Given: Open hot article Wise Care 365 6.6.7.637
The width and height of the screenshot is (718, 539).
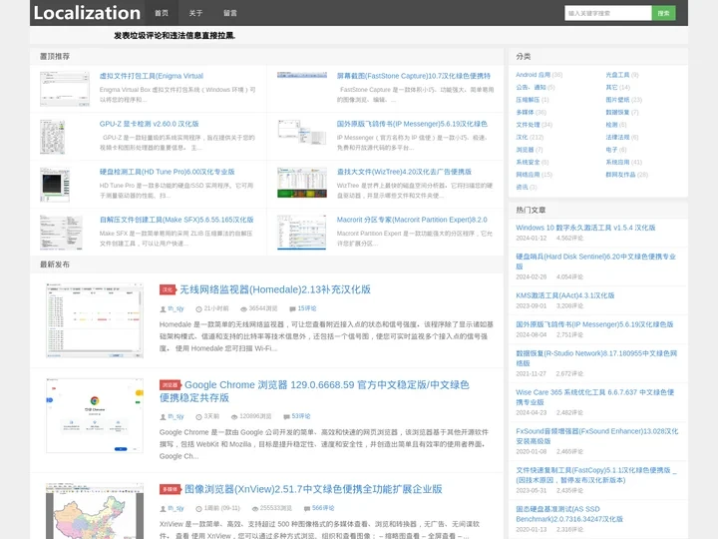Looking at the screenshot, I should point(594,397).
